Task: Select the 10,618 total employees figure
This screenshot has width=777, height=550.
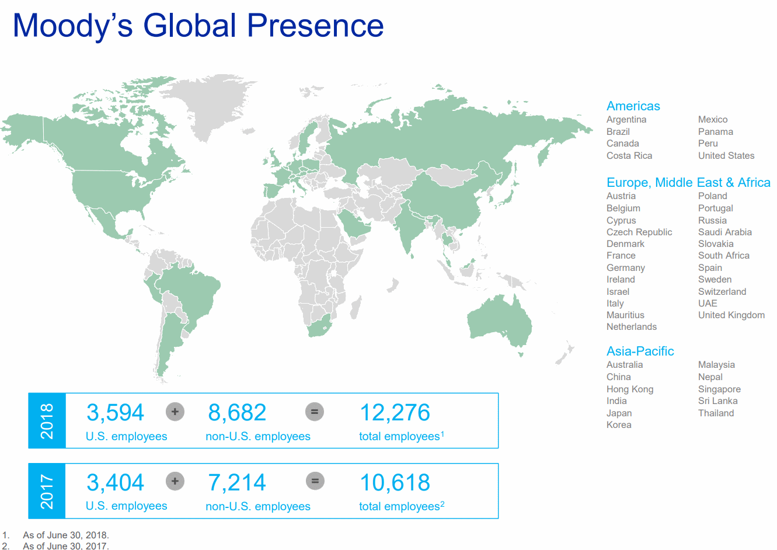Action: [x=395, y=483]
